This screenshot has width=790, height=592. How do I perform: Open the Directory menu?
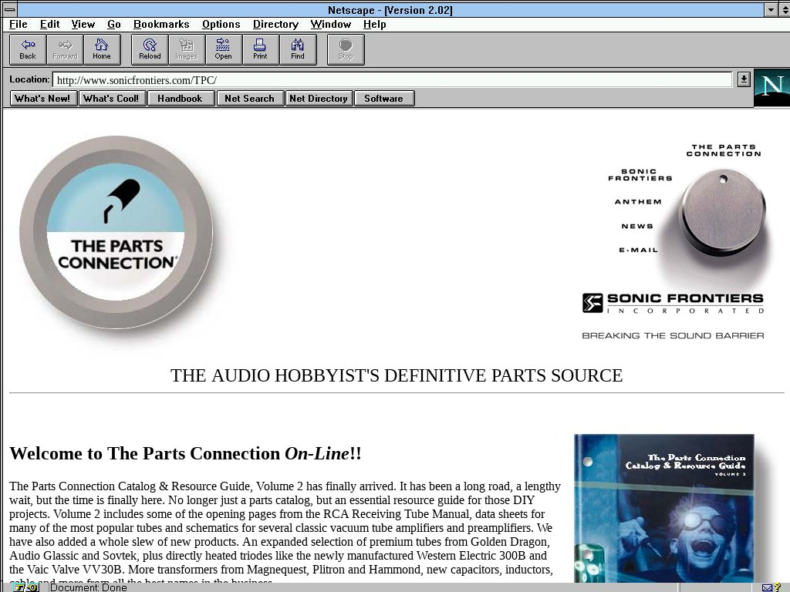point(275,25)
